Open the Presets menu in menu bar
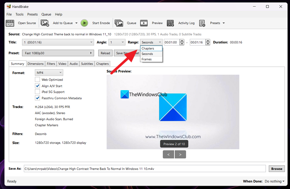290x189 pixels. coord(32,14)
